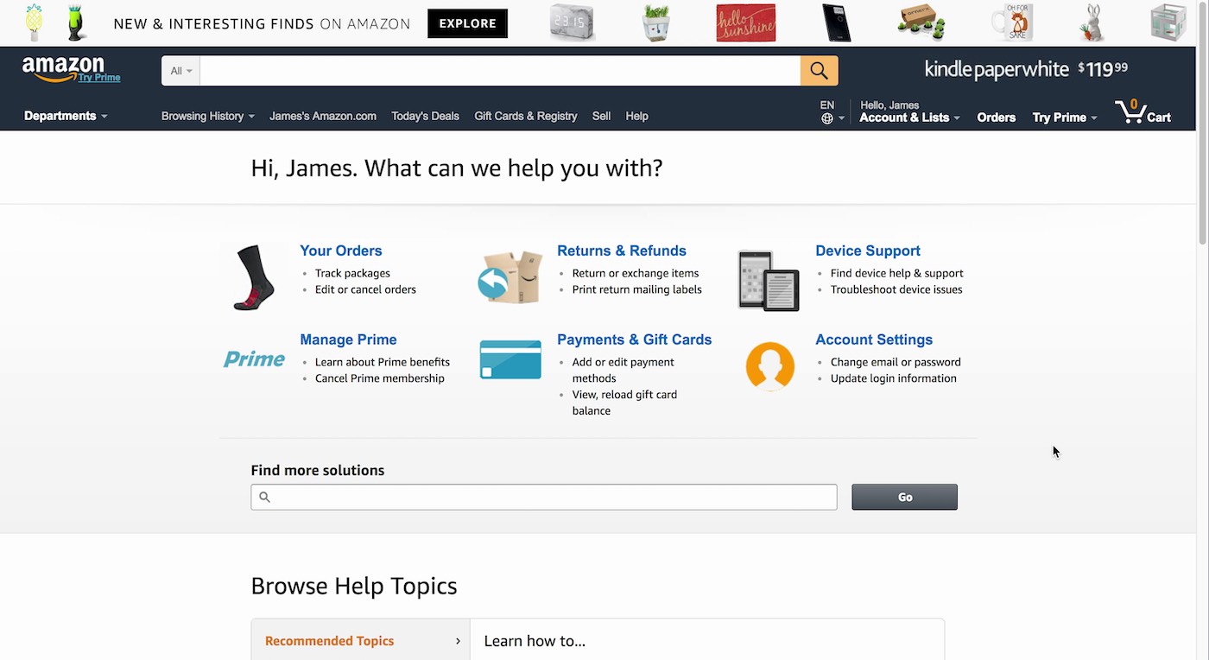Click the orange profile Account Settings icon
1209x660 pixels.
click(769, 365)
